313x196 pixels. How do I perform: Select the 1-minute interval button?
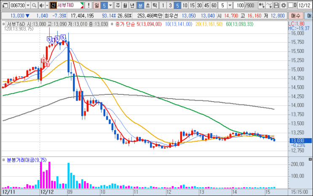click(163, 5)
